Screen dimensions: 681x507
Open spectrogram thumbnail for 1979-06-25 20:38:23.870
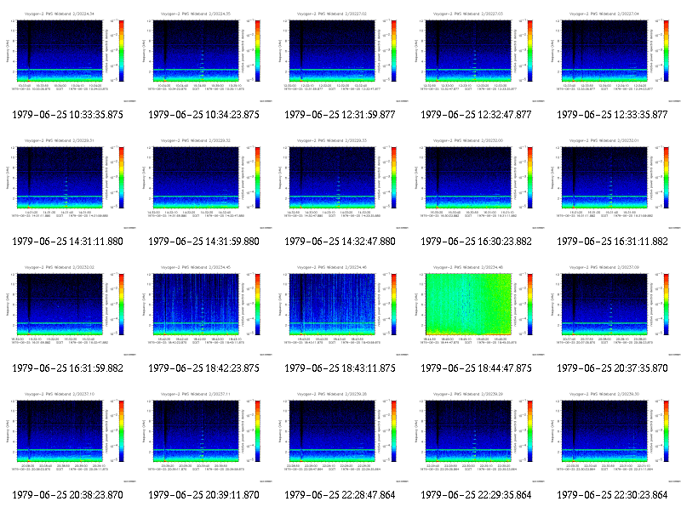(x=68, y=436)
